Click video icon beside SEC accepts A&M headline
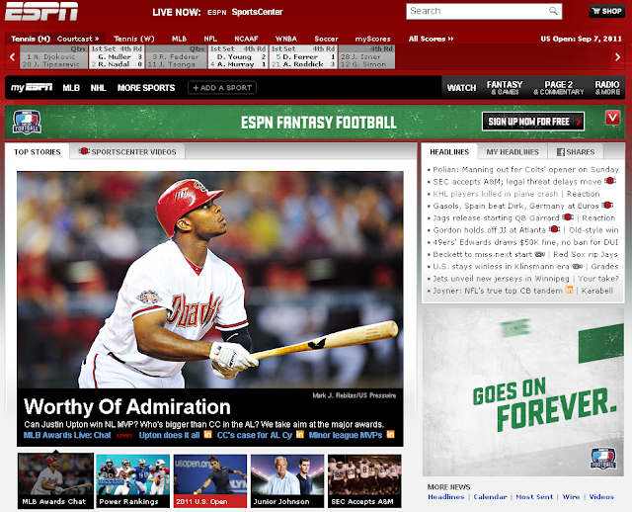632x512 pixels. point(610,181)
